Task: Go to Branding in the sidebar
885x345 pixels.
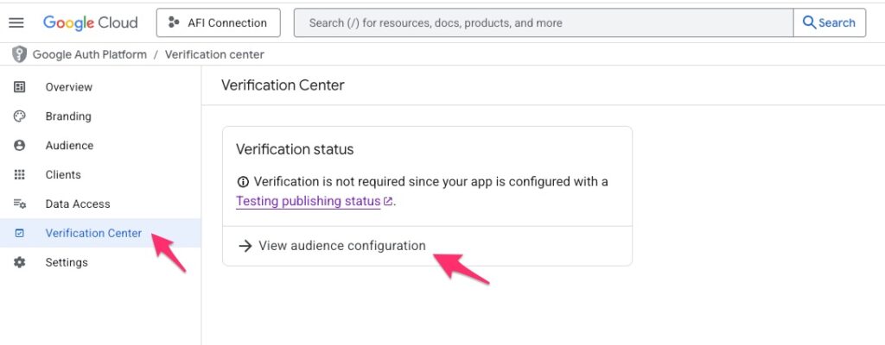Action: click(x=68, y=116)
